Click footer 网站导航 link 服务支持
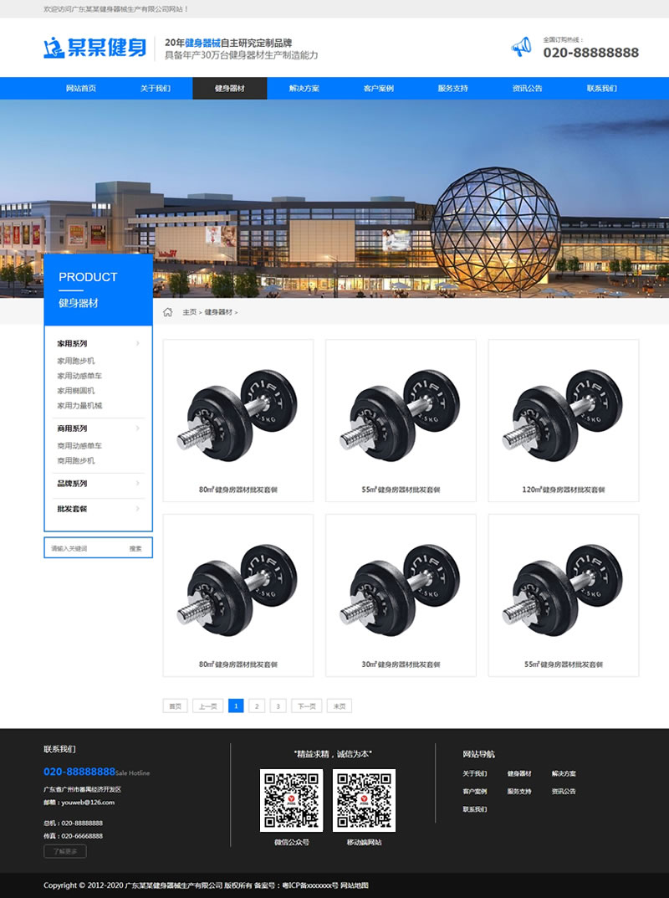This screenshot has height=898, width=669. pyautogui.click(x=519, y=792)
